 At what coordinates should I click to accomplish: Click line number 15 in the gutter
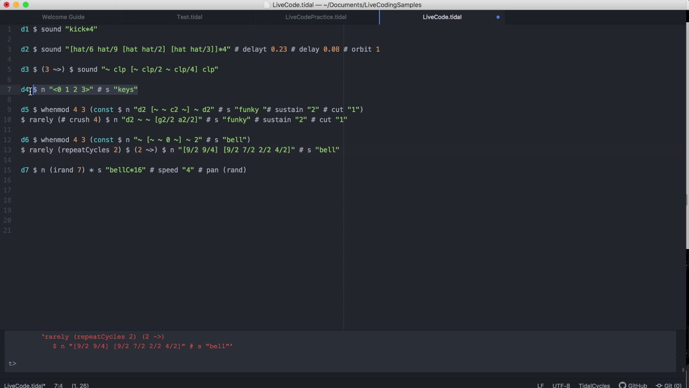tap(8, 170)
